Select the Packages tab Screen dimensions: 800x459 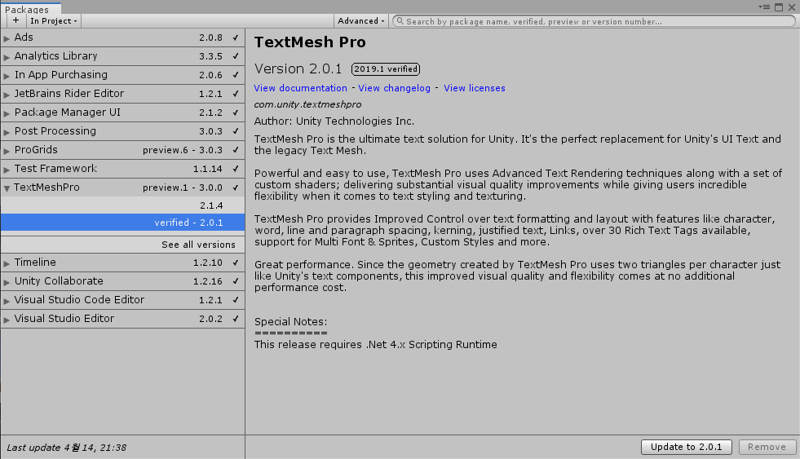[31, 9]
